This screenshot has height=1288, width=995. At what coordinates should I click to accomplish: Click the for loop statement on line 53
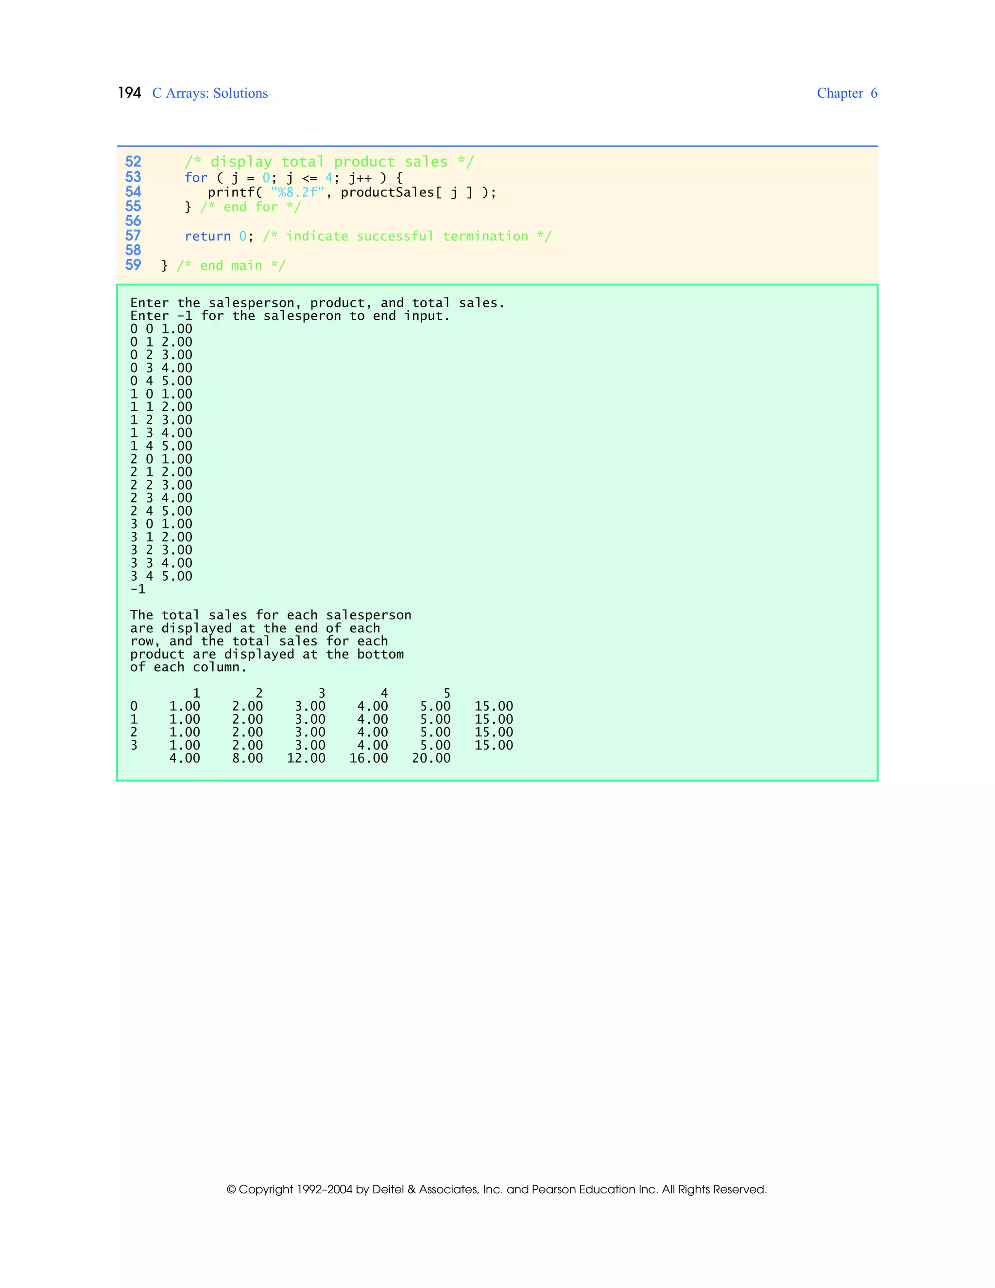[293, 177]
